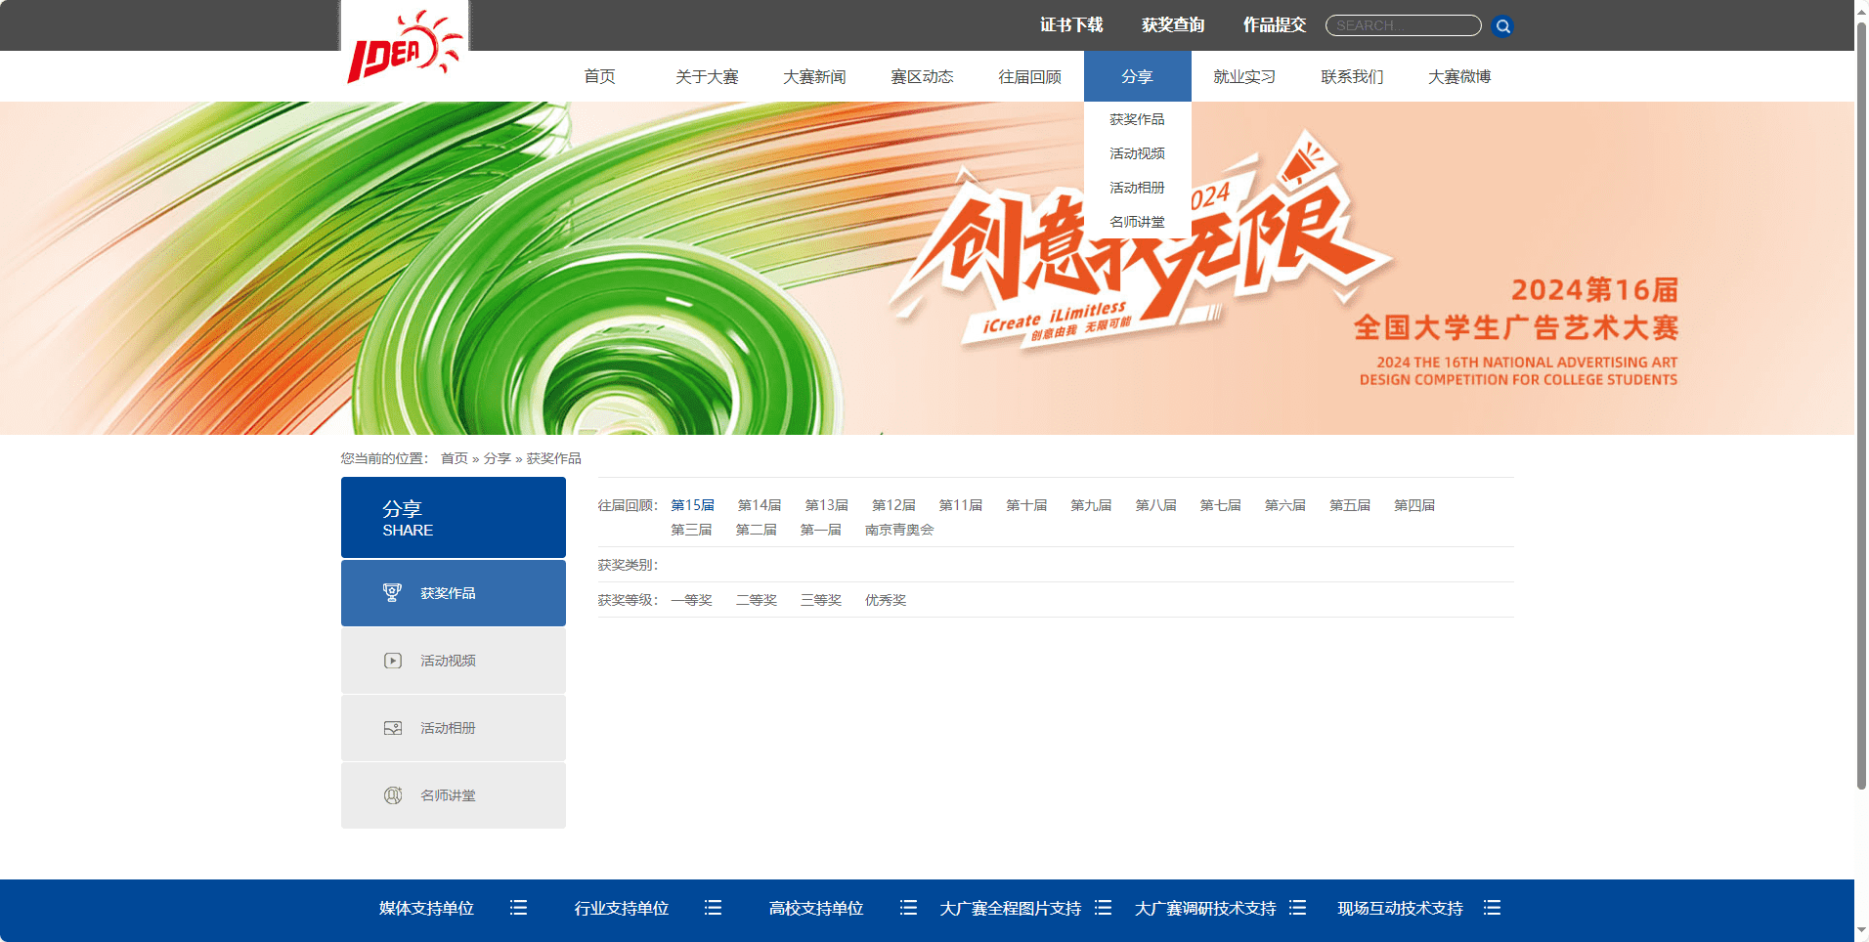The height and width of the screenshot is (942, 1869).
Task: Open 赛区动态 navigation item
Action: pos(922,76)
